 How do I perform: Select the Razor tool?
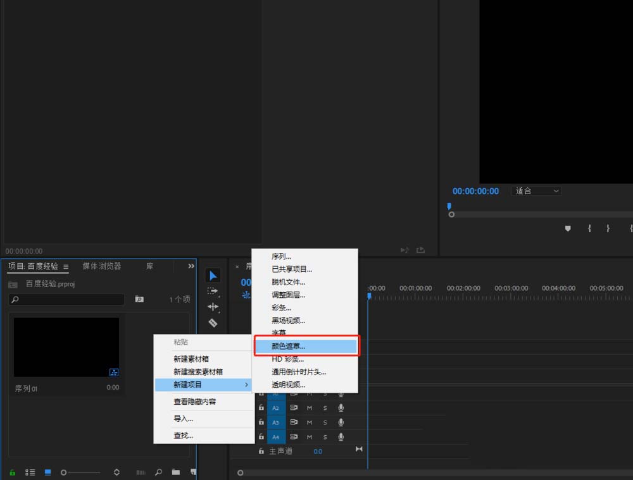(x=213, y=323)
